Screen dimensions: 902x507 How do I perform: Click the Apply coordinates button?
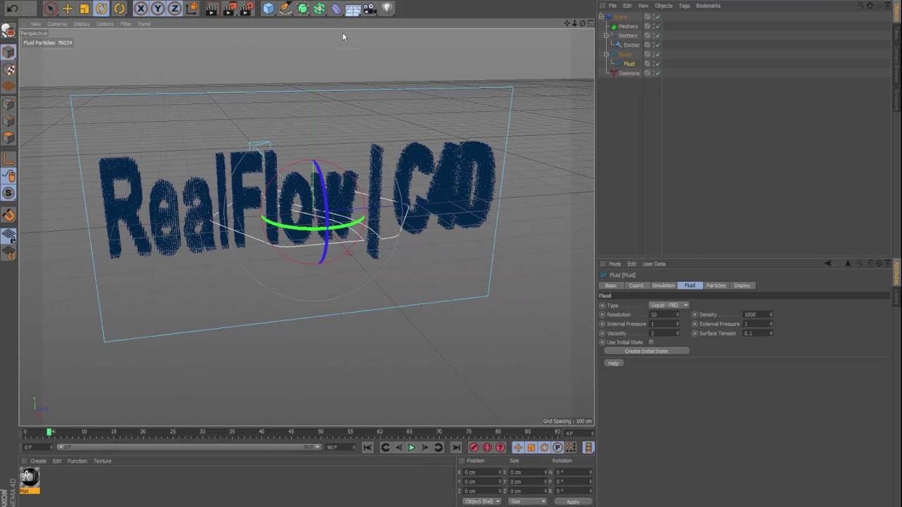point(573,501)
